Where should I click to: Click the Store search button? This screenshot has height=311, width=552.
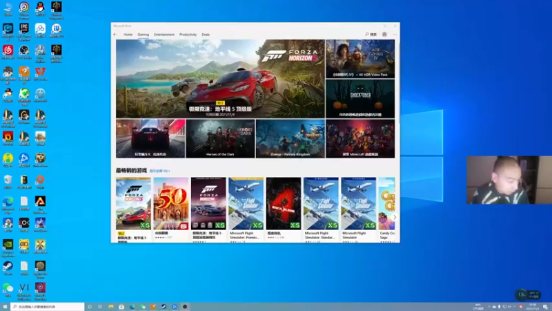point(371,35)
